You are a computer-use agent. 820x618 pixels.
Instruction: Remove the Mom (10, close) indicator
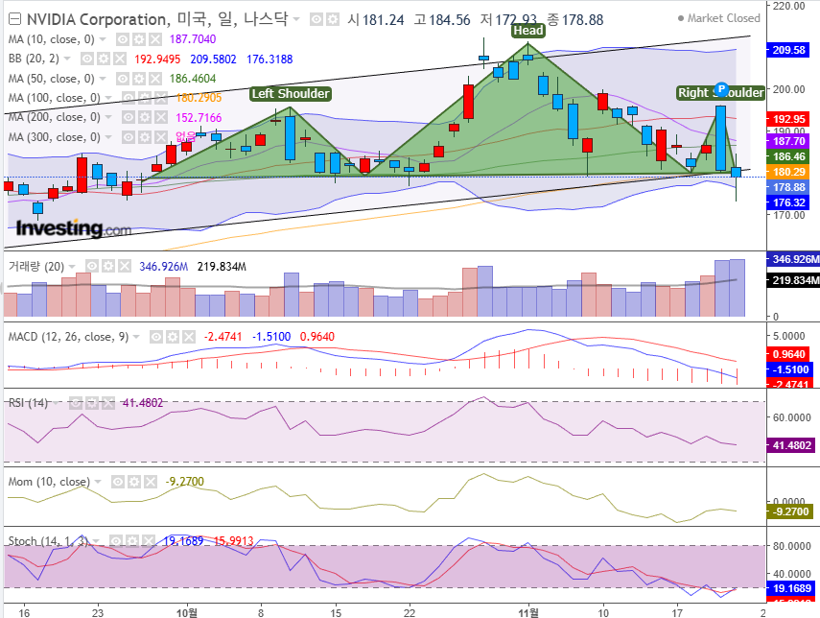pyautogui.click(x=150, y=482)
